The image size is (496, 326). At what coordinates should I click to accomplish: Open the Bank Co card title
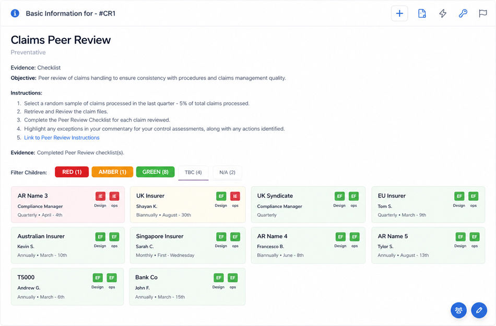tap(147, 277)
